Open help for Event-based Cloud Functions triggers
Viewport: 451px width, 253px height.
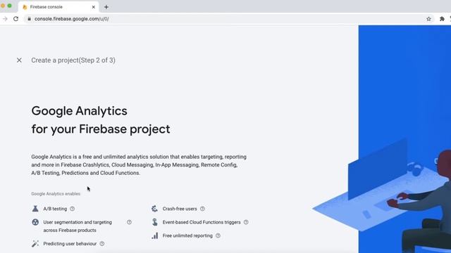point(246,222)
